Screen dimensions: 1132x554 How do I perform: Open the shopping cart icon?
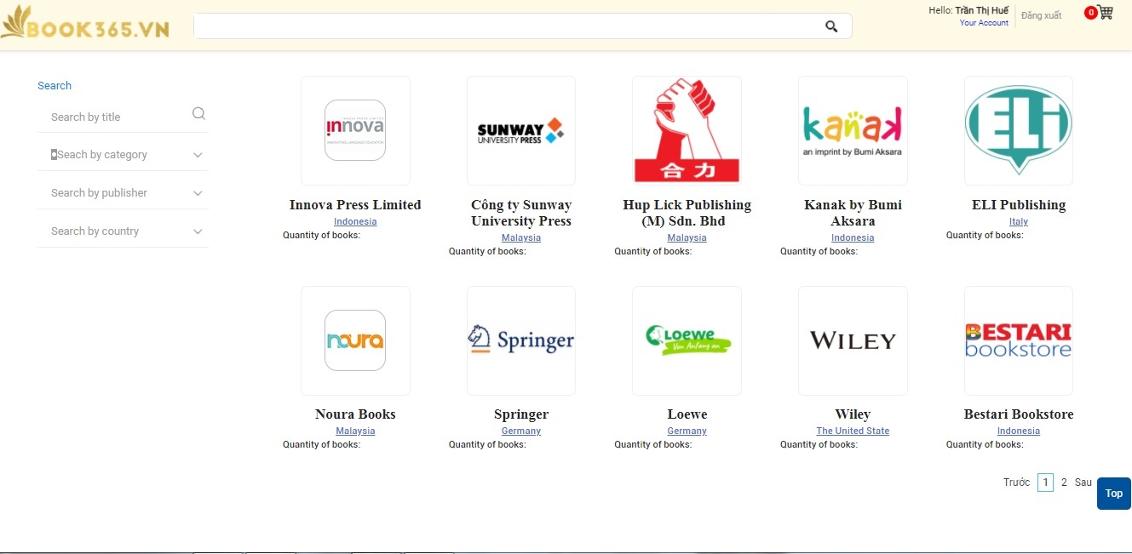pyautogui.click(x=1105, y=13)
